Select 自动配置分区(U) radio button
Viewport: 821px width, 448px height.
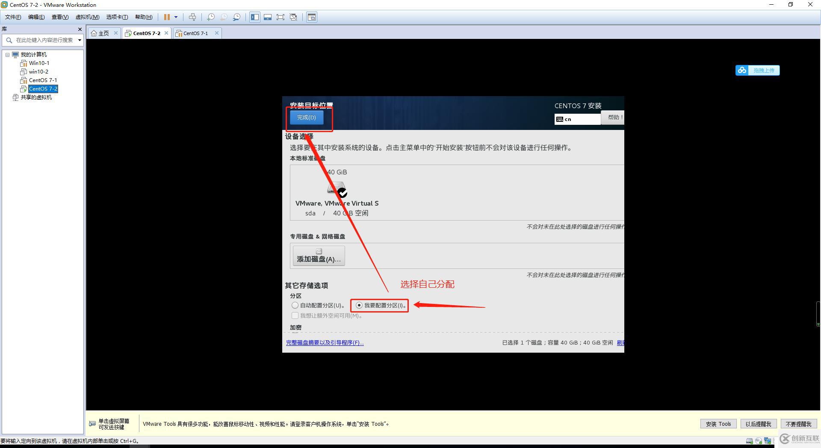point(295,305)
